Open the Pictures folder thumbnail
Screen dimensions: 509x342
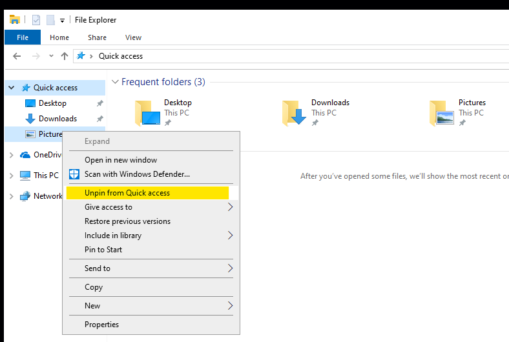pos(442,113)
